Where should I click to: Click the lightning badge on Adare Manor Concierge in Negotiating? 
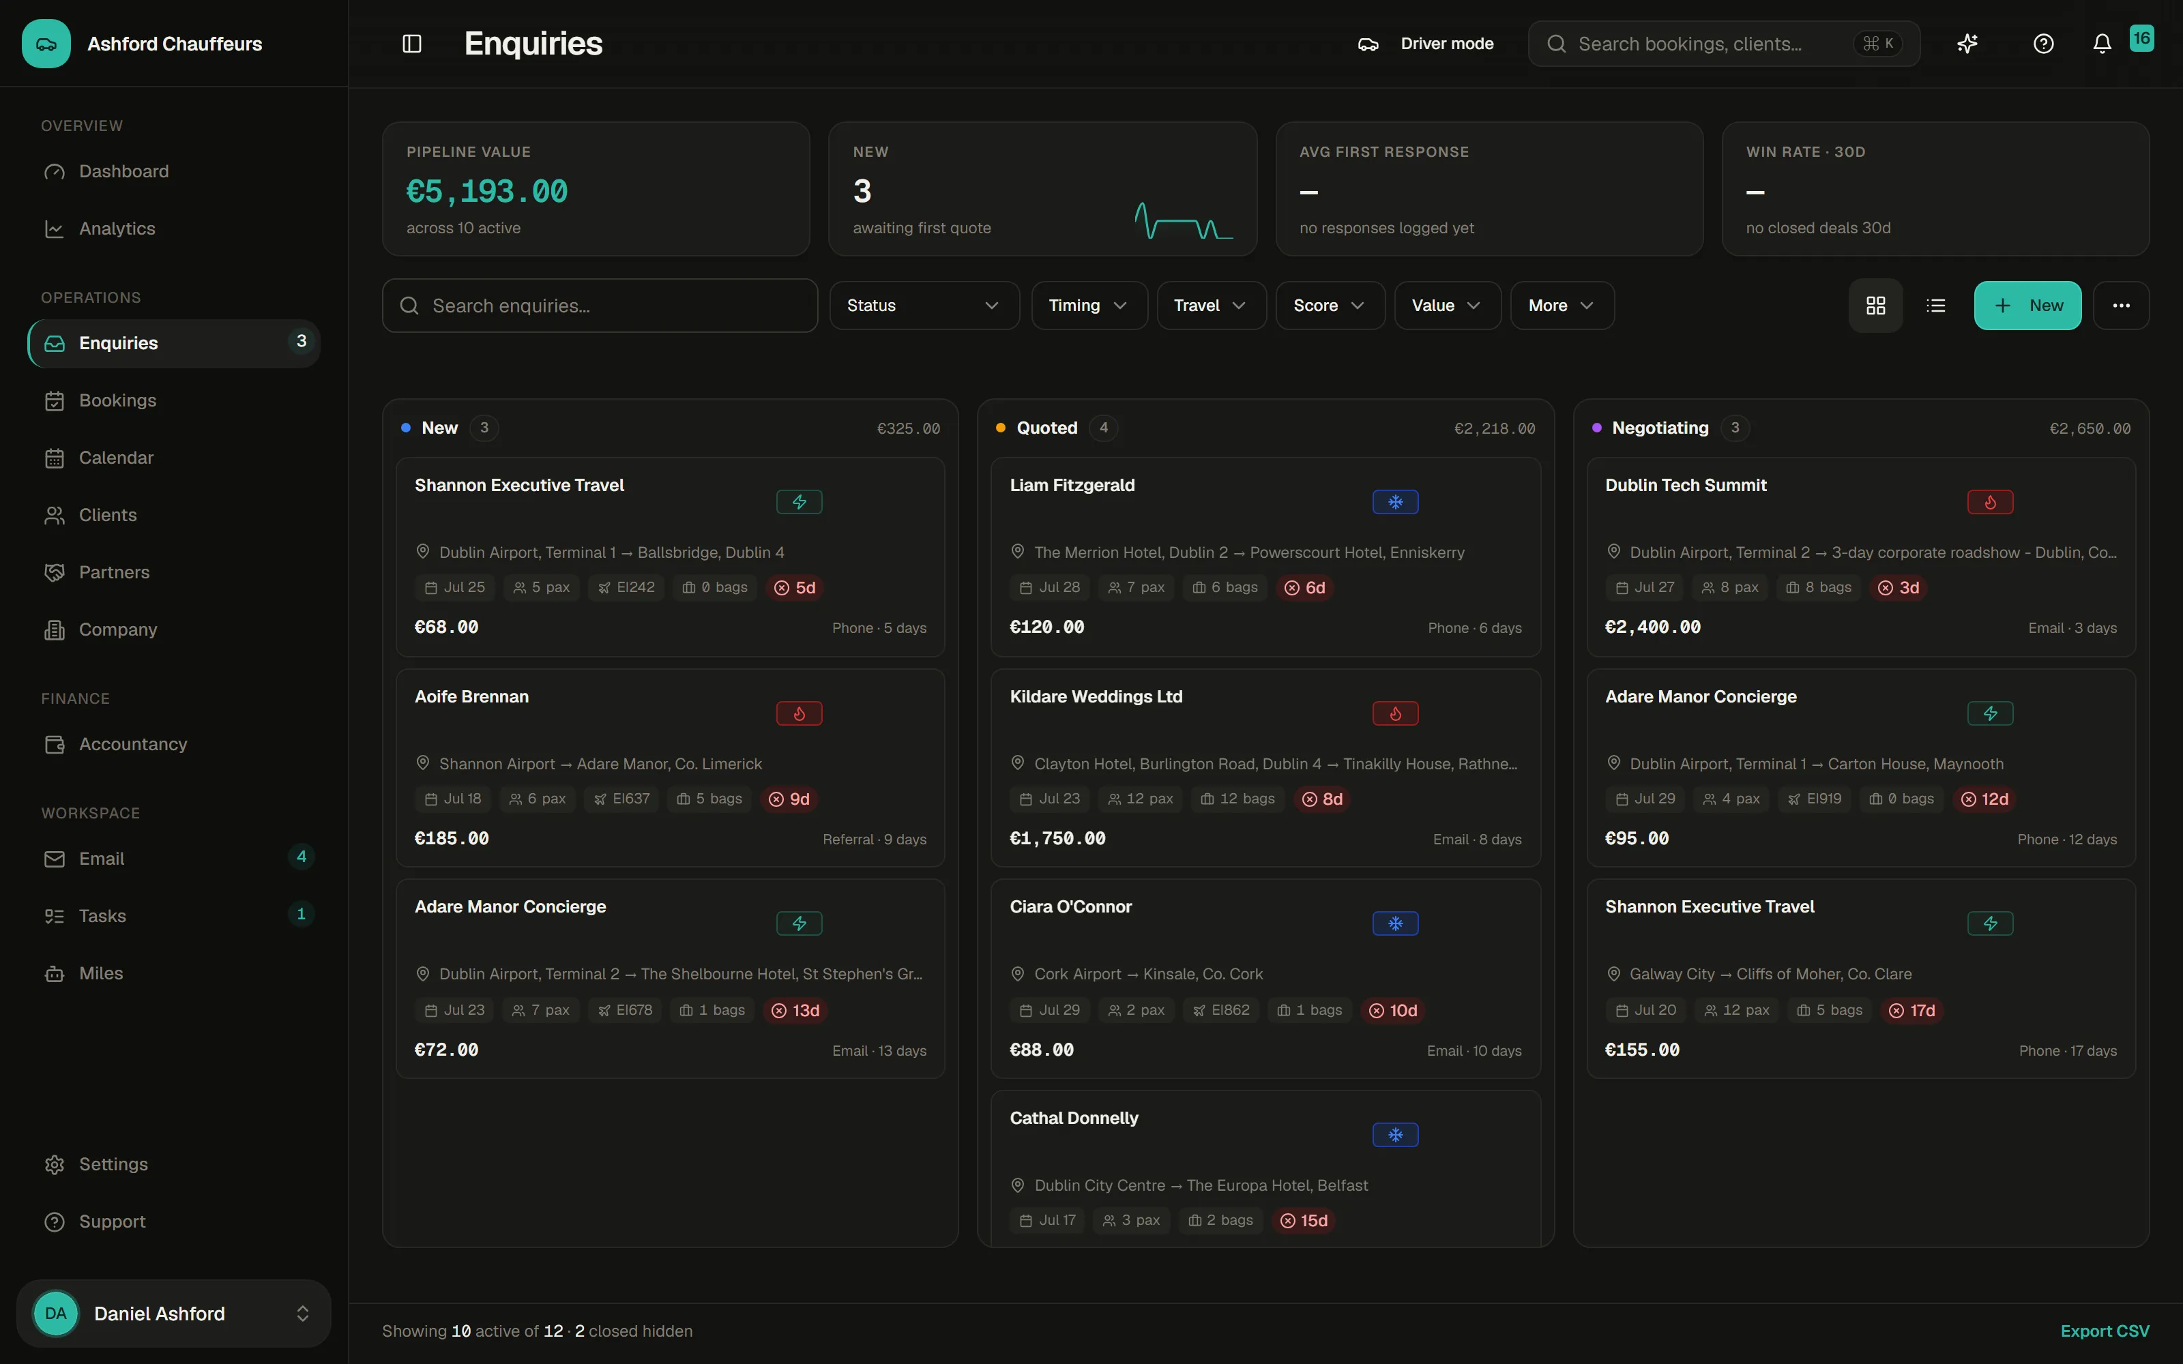tap(1990, 713)
